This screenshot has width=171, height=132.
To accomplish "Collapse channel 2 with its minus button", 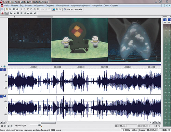I will click(x=5, y=96).
